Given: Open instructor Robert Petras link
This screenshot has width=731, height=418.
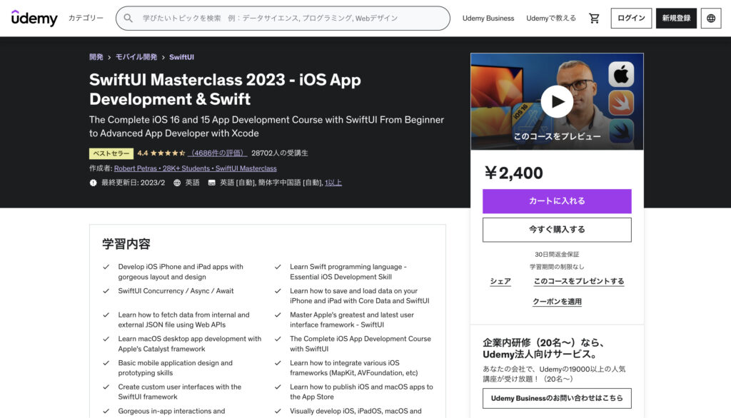Looking at the screenshot, I should tap(196, 168).
